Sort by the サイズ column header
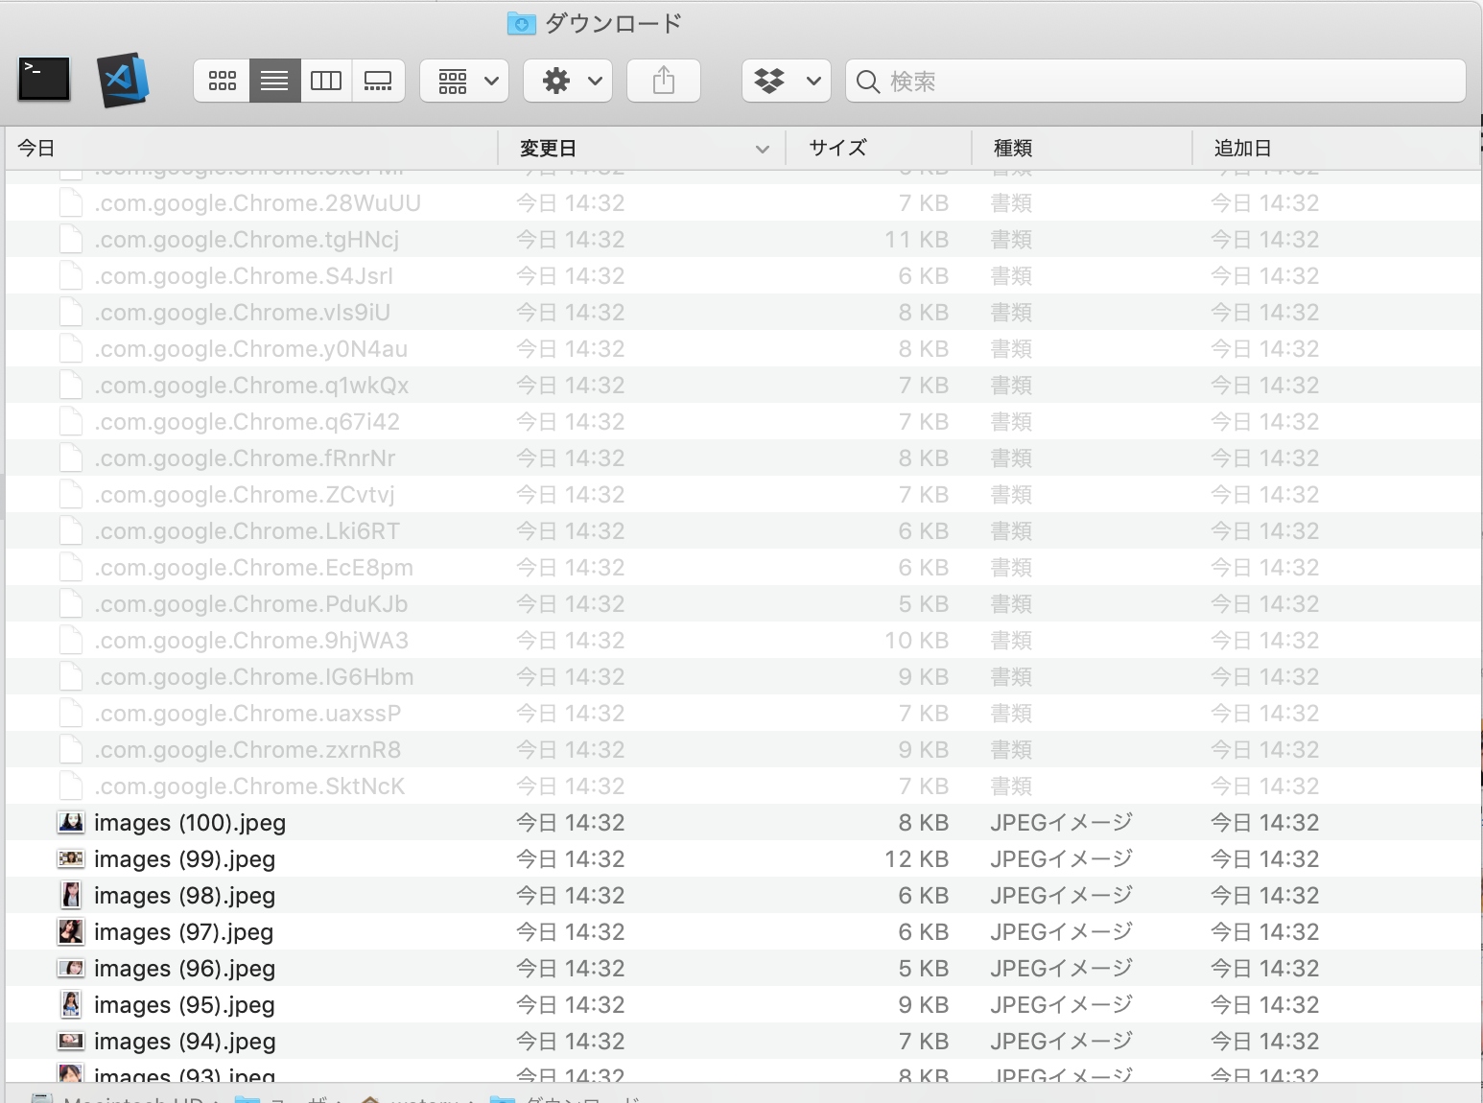 [x=879, y=149]
